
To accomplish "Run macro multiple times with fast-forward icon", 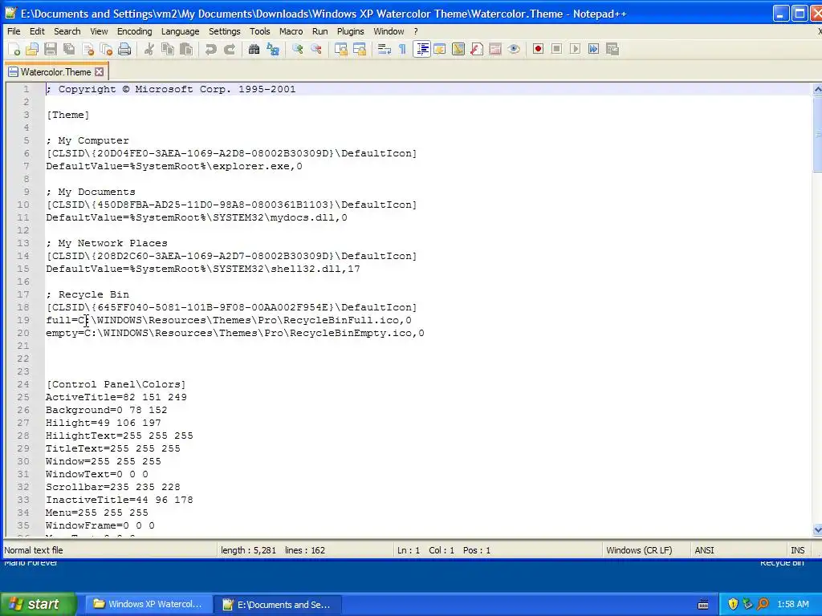I will point(593,49).
